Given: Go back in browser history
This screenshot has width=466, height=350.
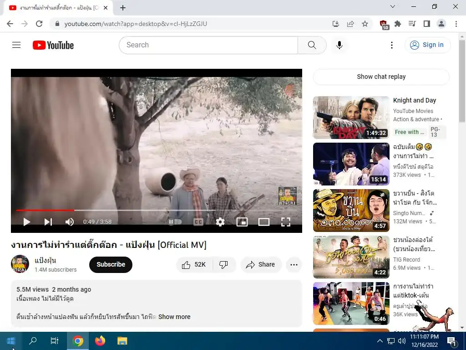Looking at the screenshot, I should tap(10, 24).
